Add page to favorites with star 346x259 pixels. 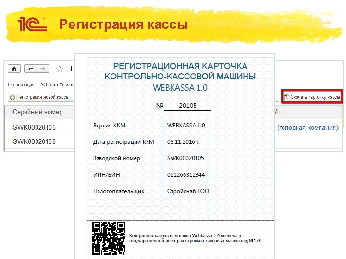(60, 69)
